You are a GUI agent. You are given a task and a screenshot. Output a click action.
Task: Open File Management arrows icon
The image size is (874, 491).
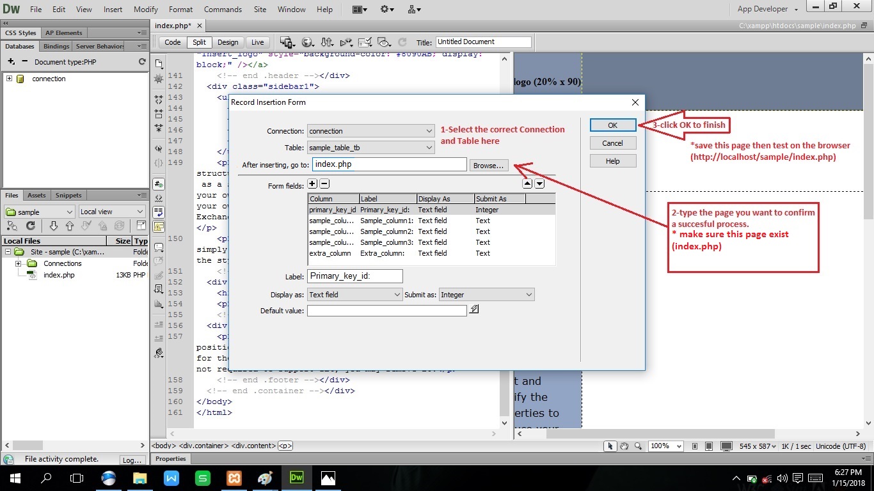tap(326, 42)
